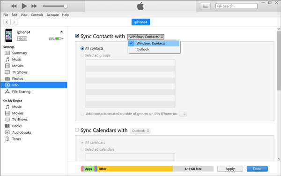Choose Windows Contacts in dropdown list
This screenshot has height=176, width=281.
point(154,43)
